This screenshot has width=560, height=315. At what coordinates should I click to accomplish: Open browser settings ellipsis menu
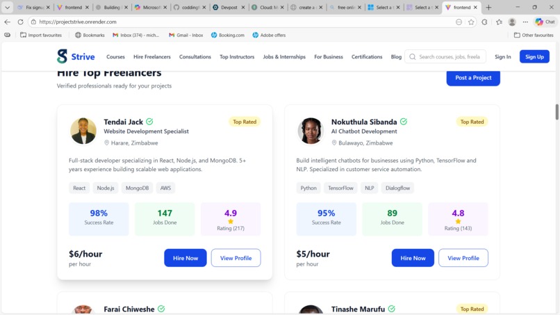point(525,22)
